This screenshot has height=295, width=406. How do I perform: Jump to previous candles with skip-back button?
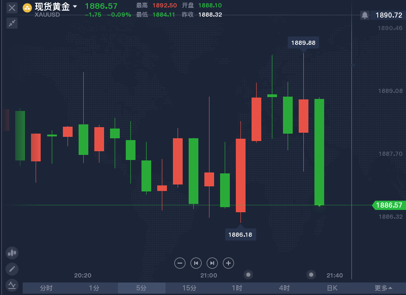pyautogui.click(x=196, y=263)
